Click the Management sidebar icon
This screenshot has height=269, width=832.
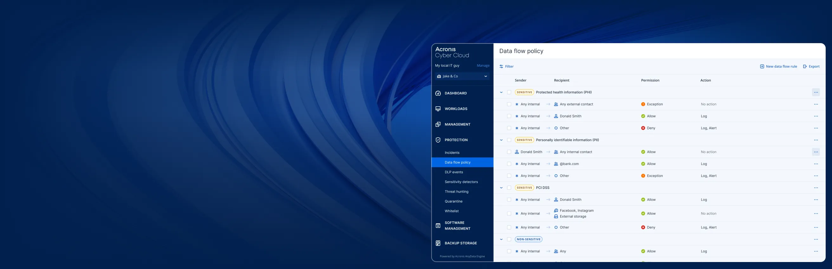tap(438, 124)
